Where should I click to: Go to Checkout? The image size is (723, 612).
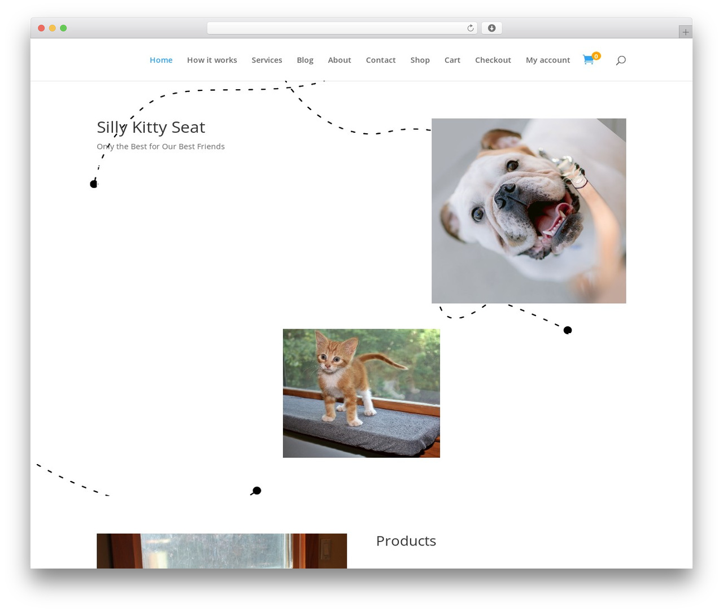click(493, 60)
